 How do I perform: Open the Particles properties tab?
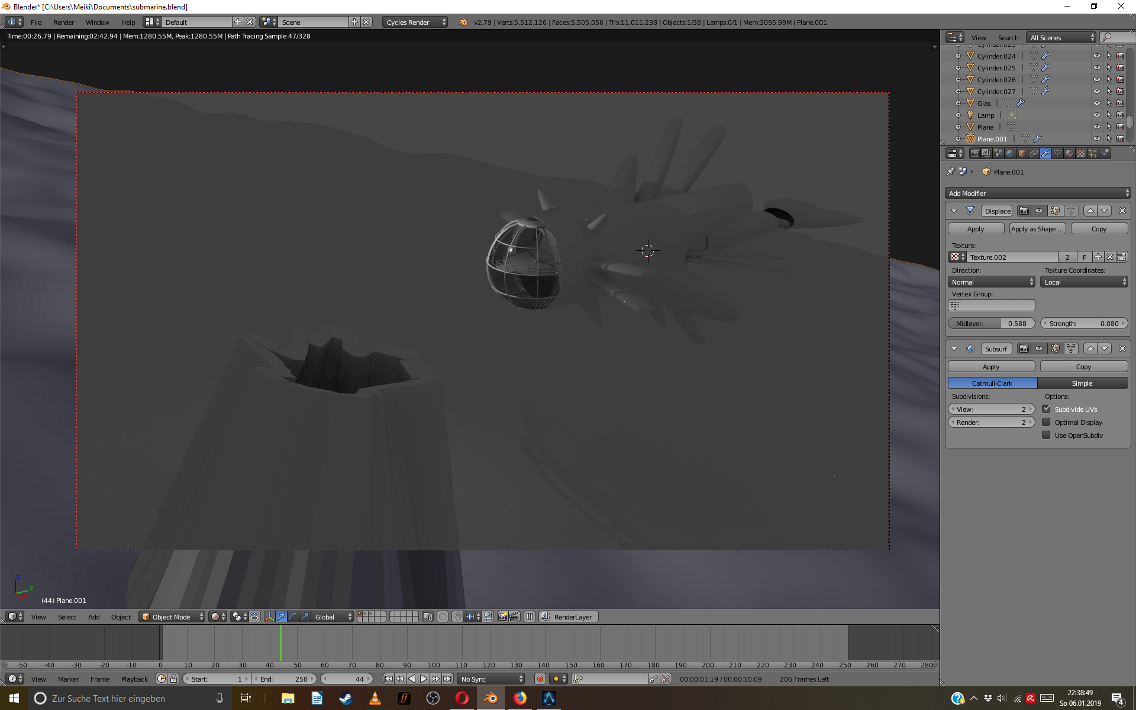click(1093, 153)
